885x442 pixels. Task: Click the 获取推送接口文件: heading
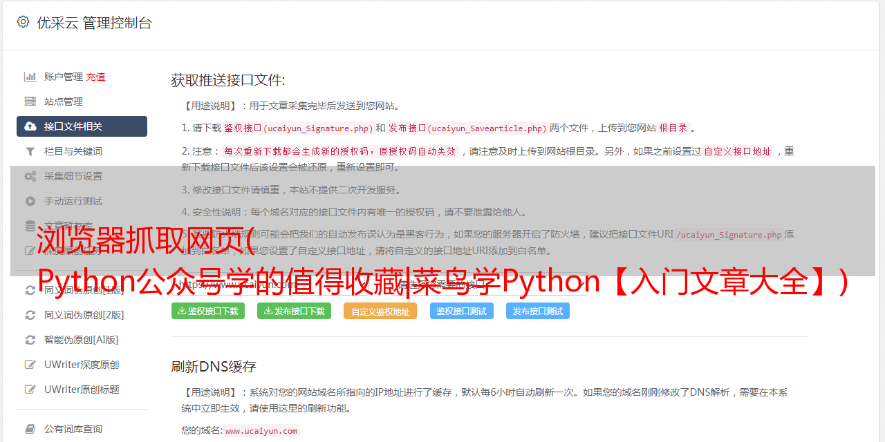point(228,80)
